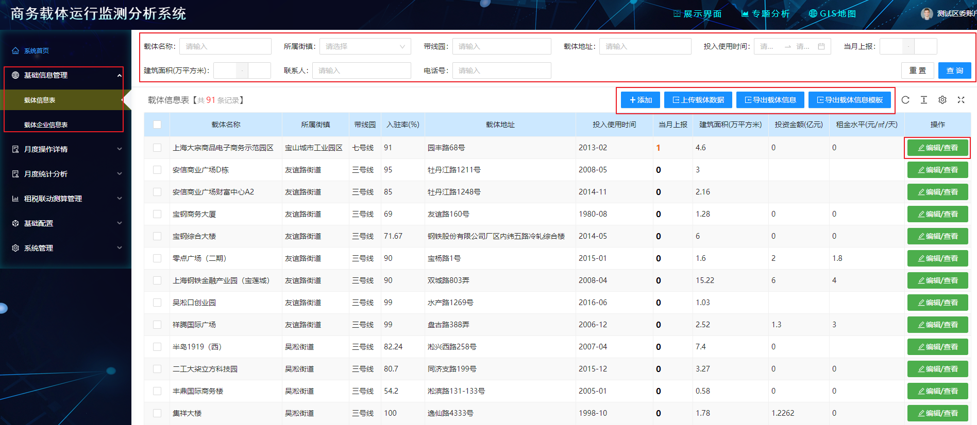Viewport: 977px width, 425px height.
Task: Click 编辑/查看 for 吴淞口创业园 row
Action: click(x=937, y=303)
